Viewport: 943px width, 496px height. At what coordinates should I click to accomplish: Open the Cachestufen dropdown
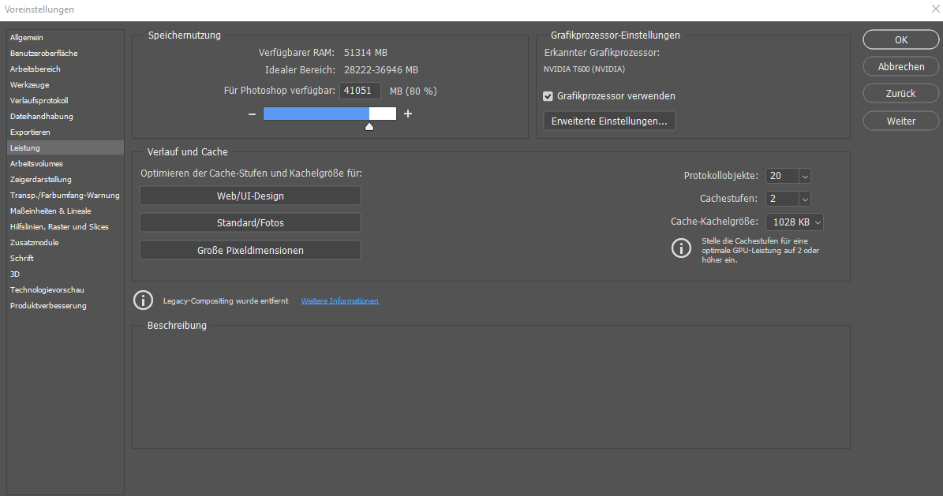[x=805, y=199]
